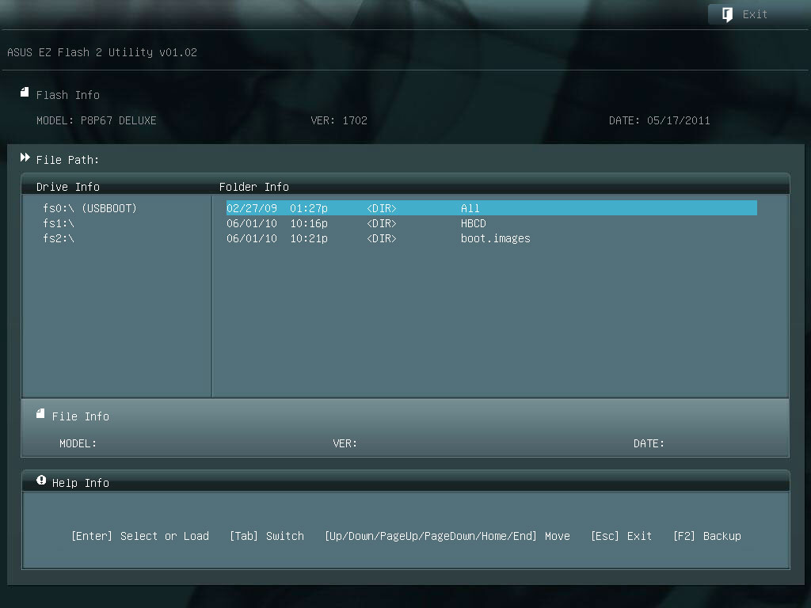Click the DATE: 05/17/2011 value
Viewport: 811px width, 608px height.
coord(660,120)
